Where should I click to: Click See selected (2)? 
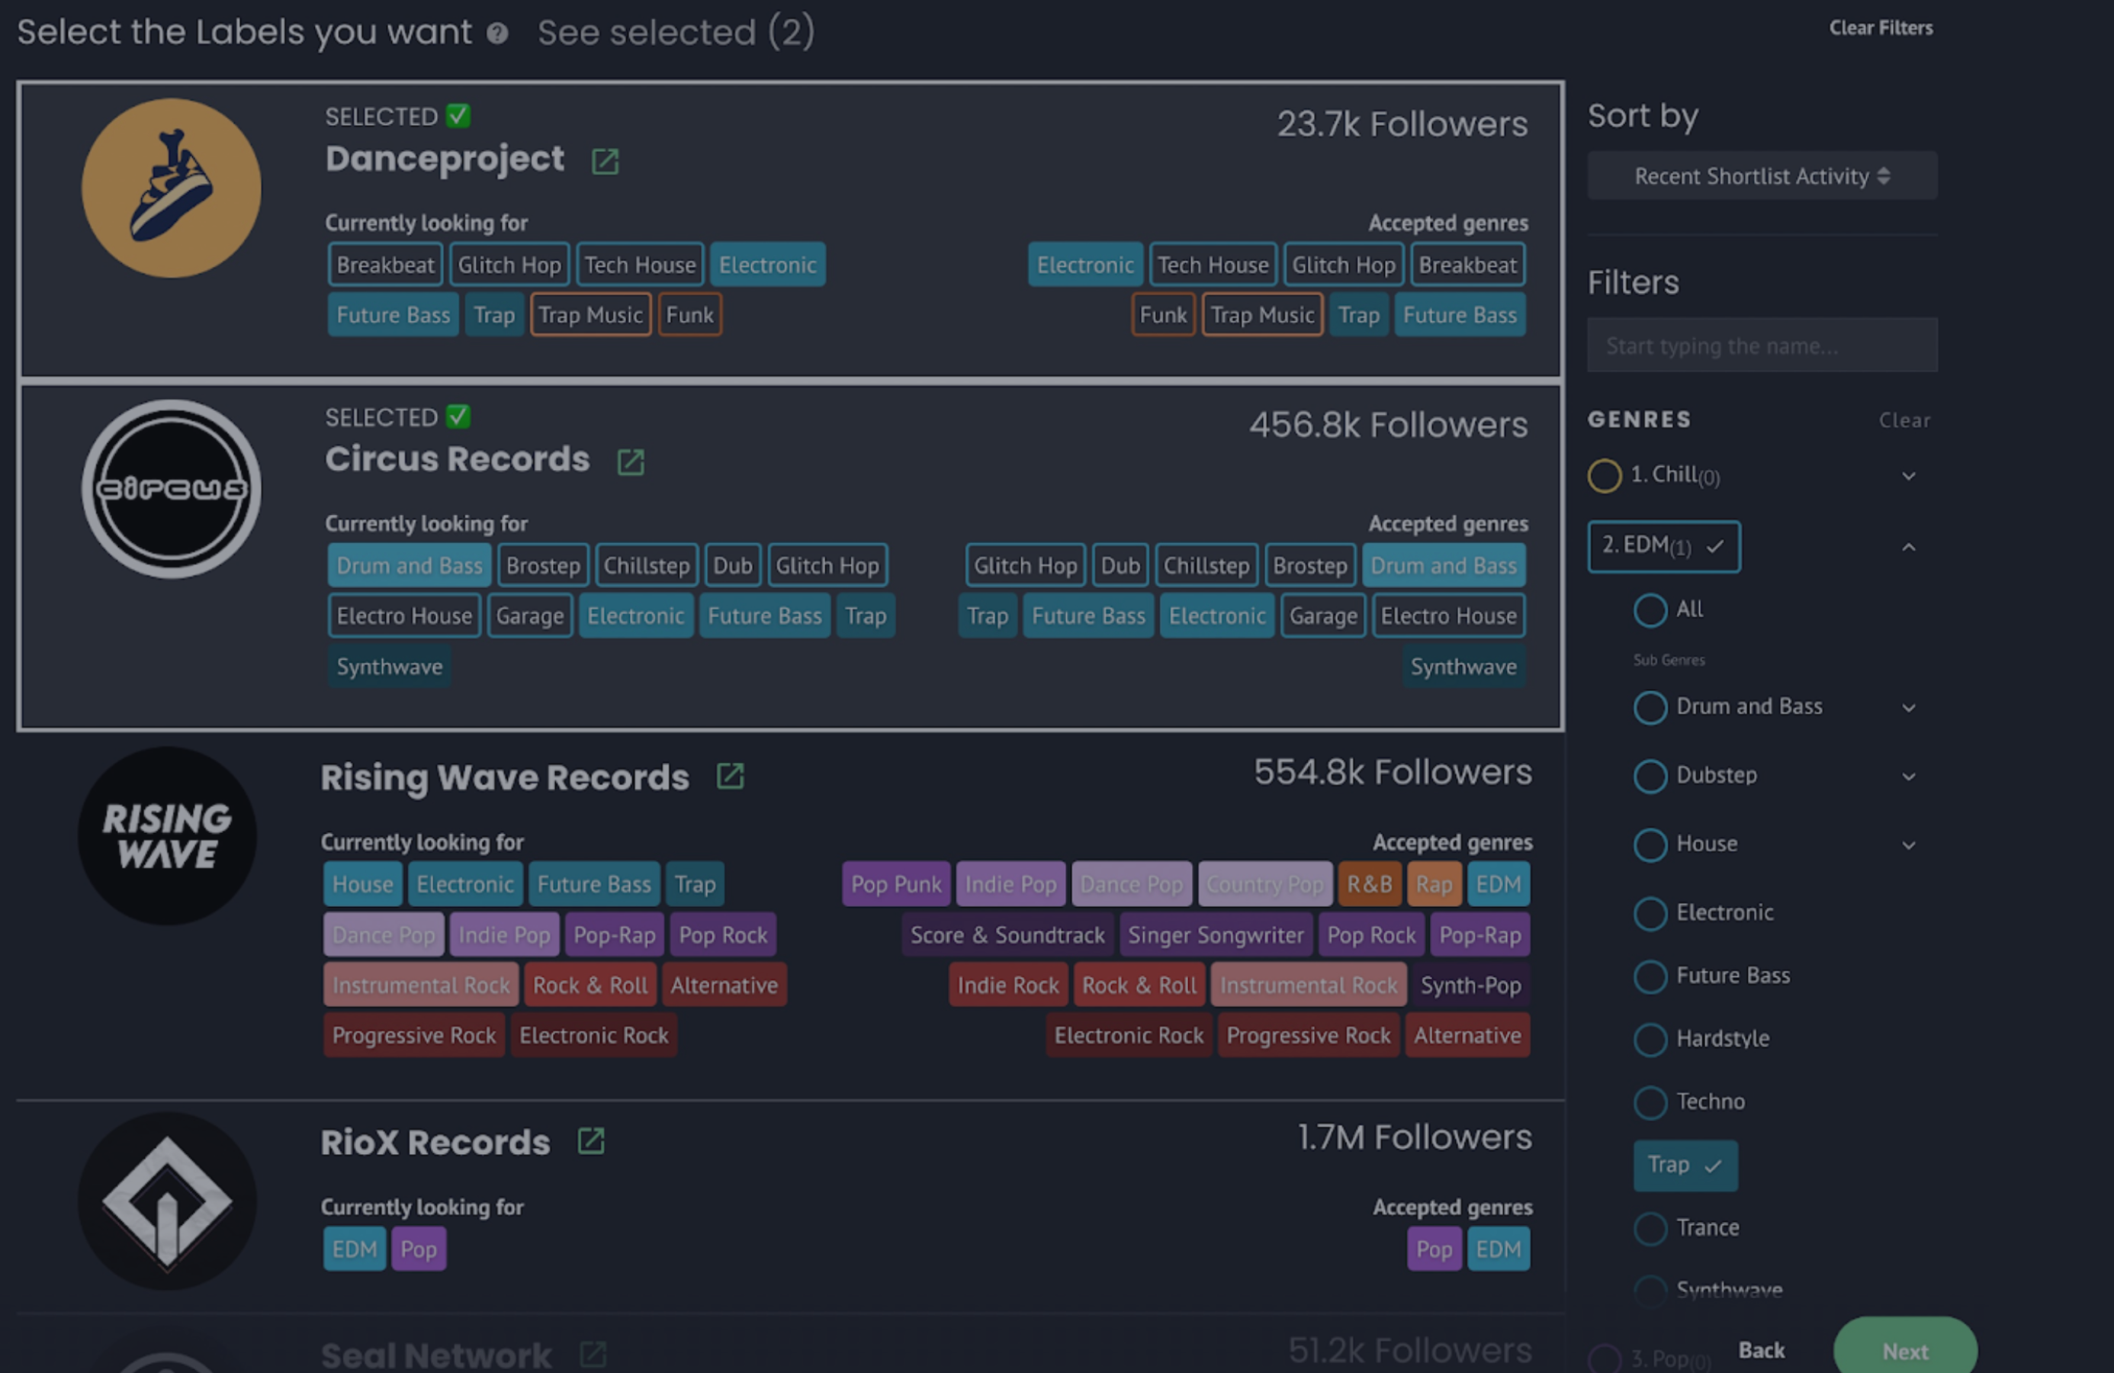pos(676,33)
